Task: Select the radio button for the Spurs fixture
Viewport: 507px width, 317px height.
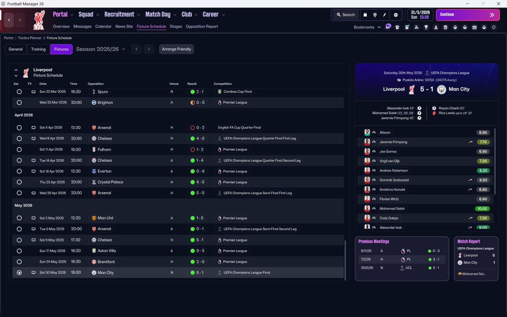Action: 19,92
